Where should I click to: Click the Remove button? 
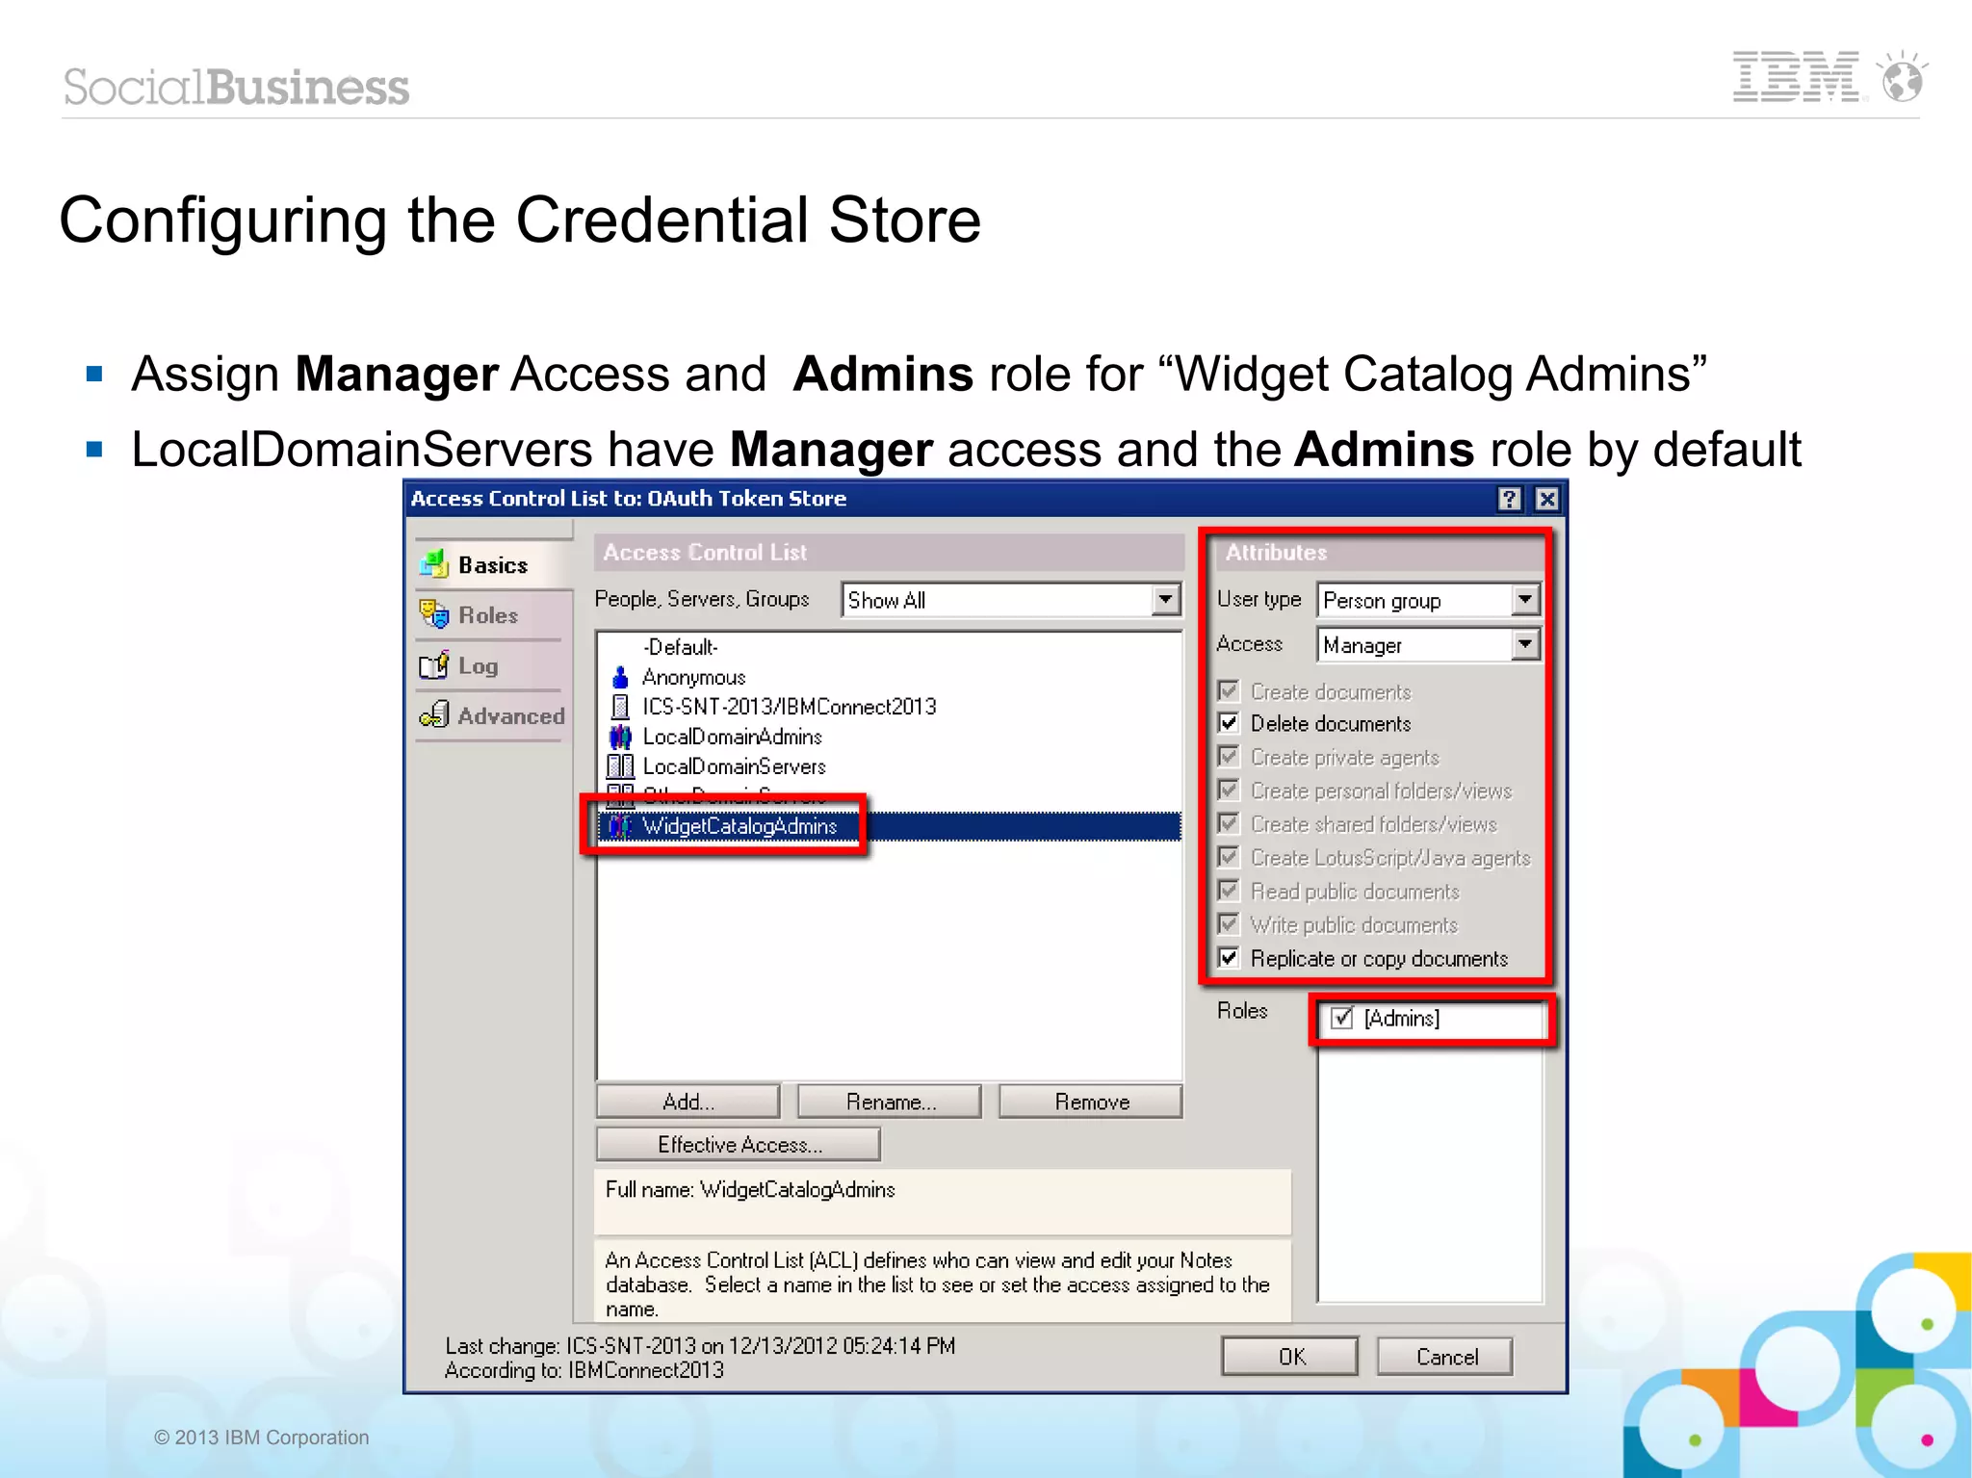(x=1091, y=1102)
